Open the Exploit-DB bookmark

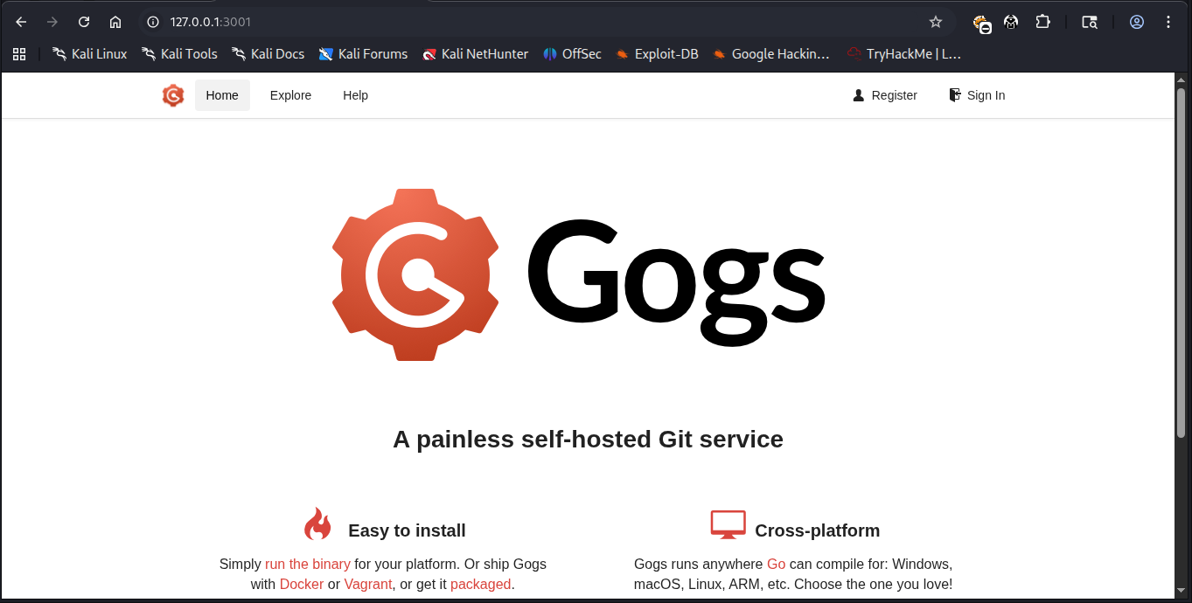pos(657,53)
